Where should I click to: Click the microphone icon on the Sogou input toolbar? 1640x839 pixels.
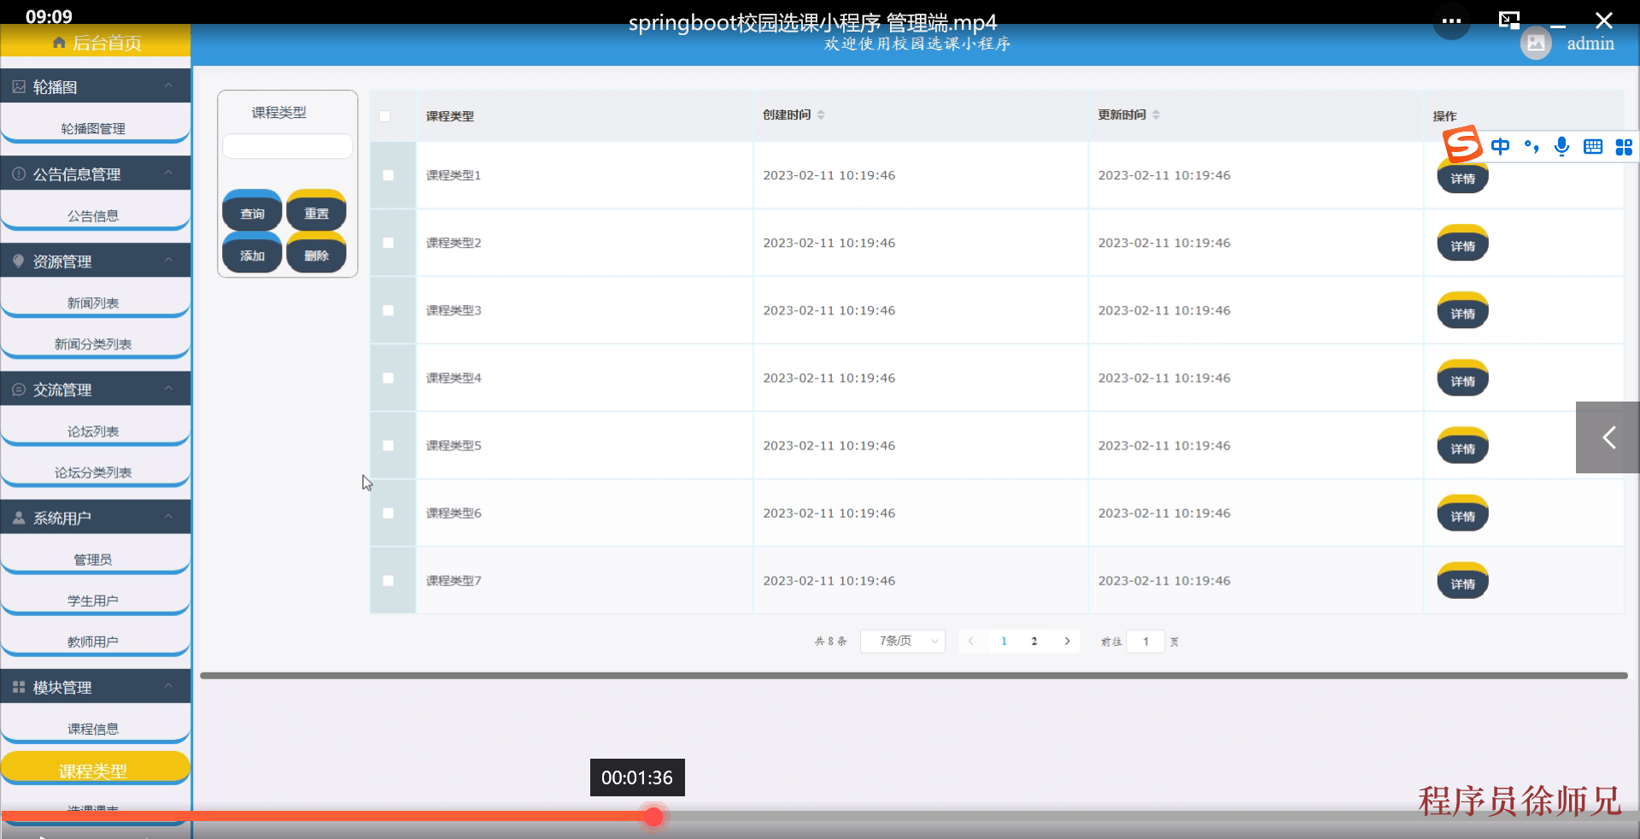[1561, 146]
